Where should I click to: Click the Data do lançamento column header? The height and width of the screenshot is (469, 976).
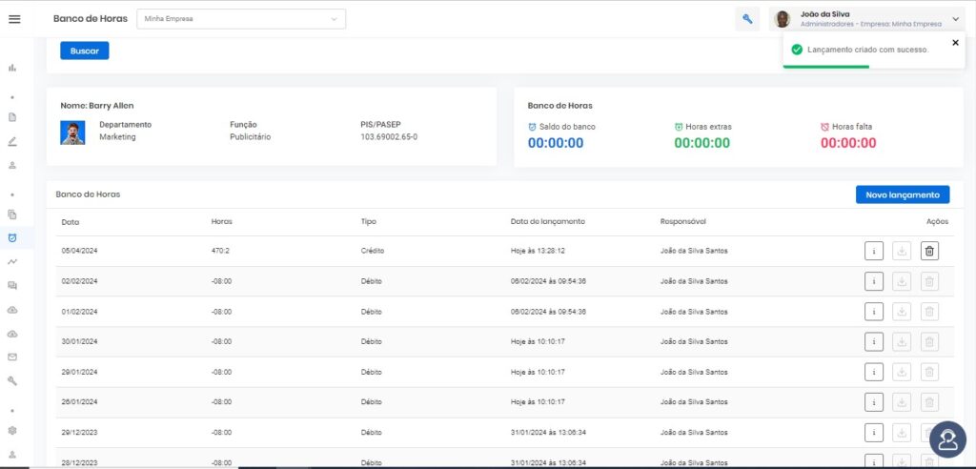click(548, 222)
